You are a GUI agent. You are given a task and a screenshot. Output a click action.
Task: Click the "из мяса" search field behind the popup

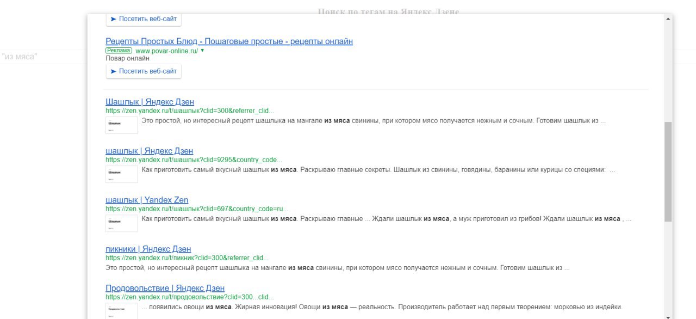coord(43,56)
